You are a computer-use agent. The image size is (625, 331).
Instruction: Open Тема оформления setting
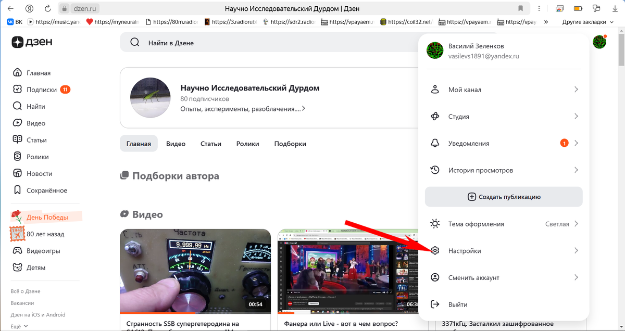click(504, 224)
